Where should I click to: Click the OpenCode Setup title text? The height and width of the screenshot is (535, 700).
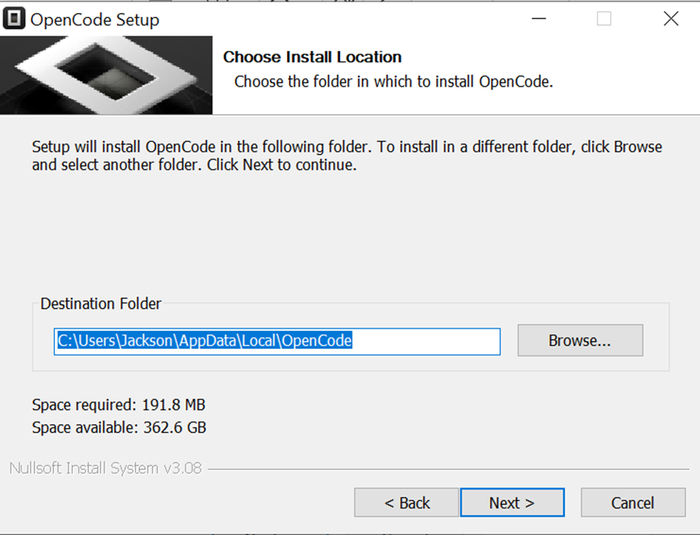95,19
